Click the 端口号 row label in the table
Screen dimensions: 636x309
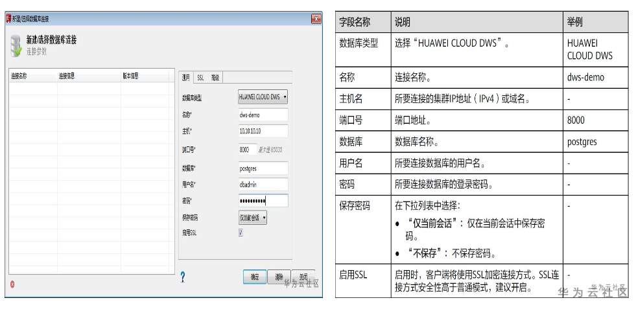pyautogui.click(x=351, y=120)
